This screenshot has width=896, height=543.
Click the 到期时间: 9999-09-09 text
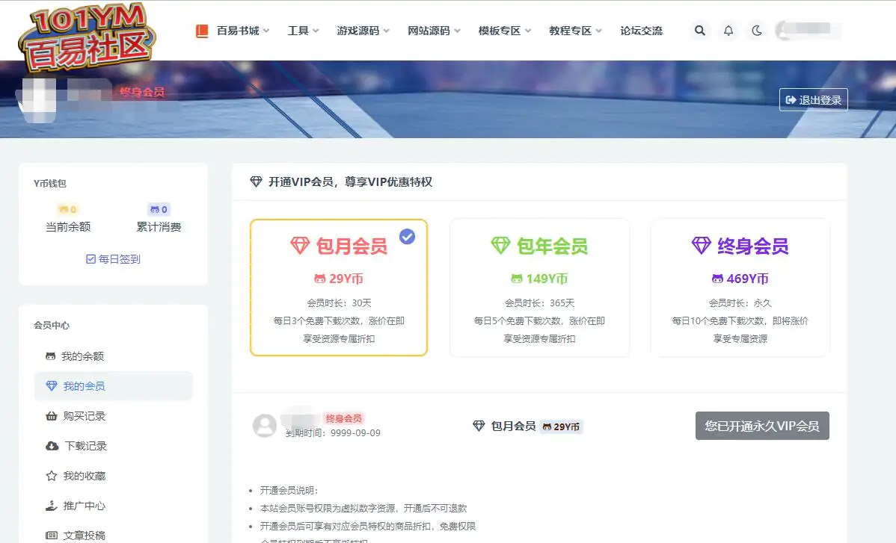333,433
